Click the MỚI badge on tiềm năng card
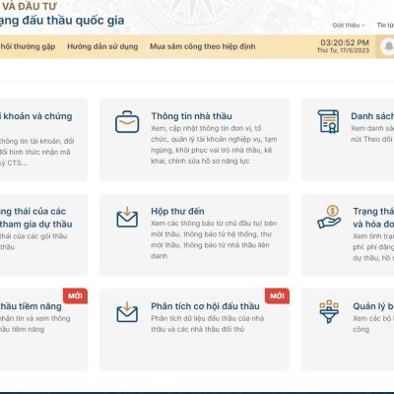394x394 pixels. coord(75,295)
